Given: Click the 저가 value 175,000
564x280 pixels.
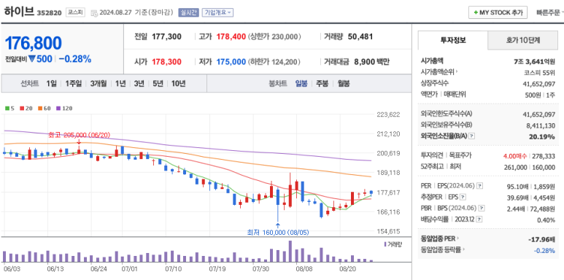Looking at the screenshot, I should pyautogui.click(x=231, y=62).
